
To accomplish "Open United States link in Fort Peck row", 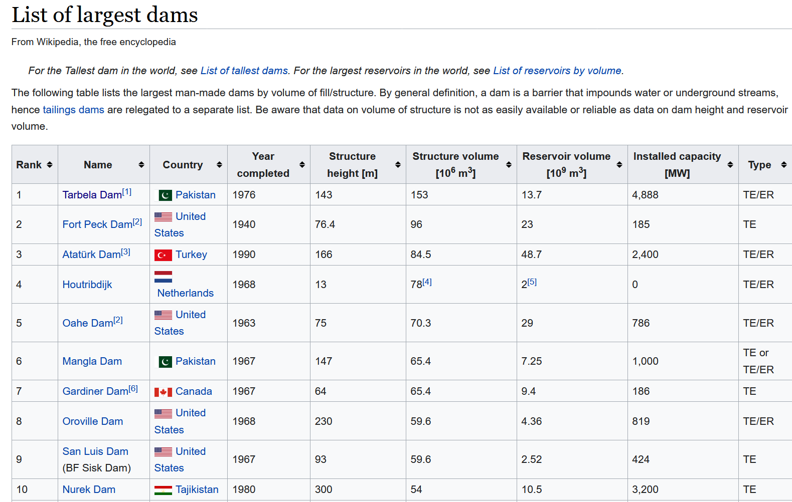I will point(180,224).
